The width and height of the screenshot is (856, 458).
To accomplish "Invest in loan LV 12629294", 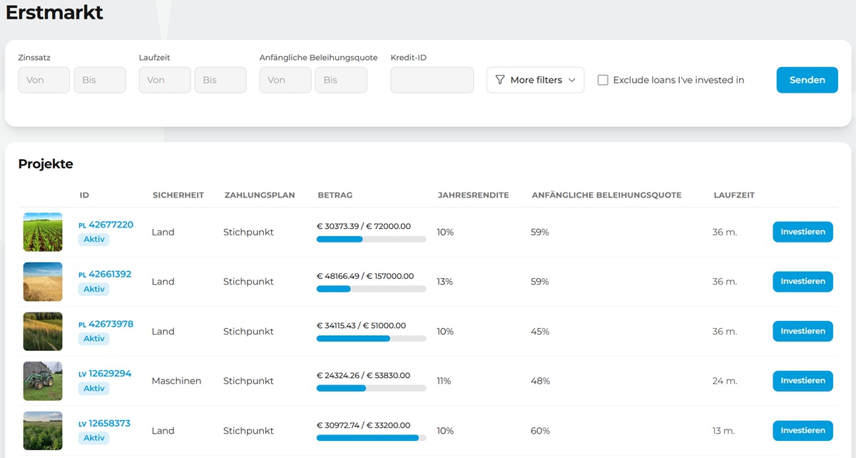I will click(x=802, y=380).
